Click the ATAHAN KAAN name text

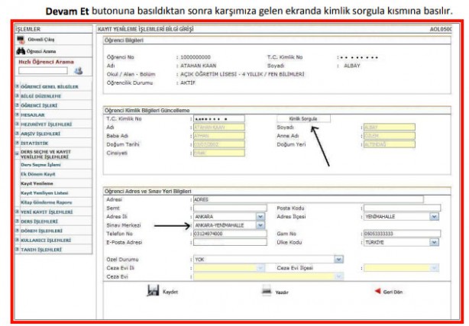(198, 66)
